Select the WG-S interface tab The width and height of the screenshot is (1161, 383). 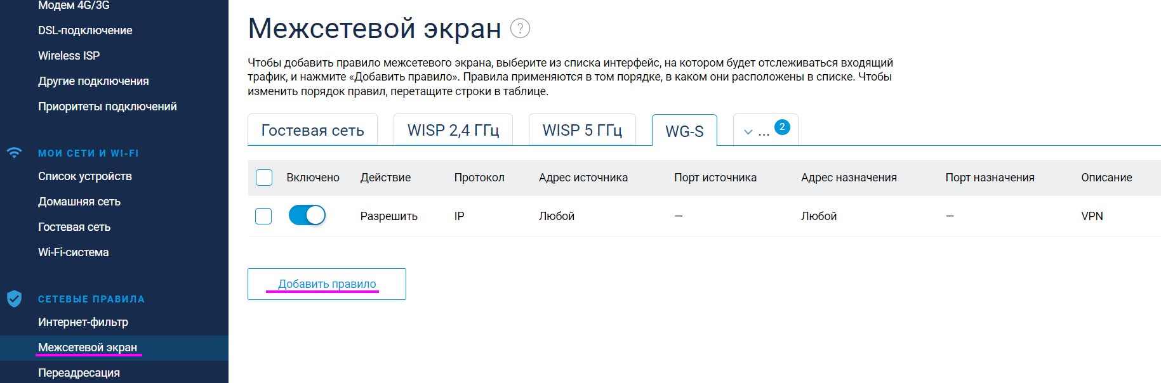point(684,131)
